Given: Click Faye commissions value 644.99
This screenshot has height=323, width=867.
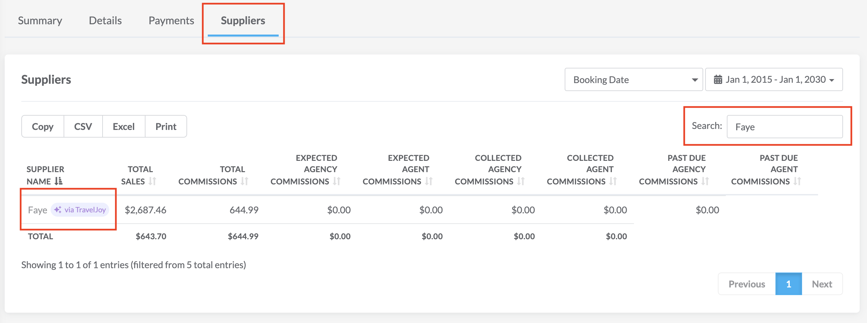Looking at the screenshot, I should (244, 210).
